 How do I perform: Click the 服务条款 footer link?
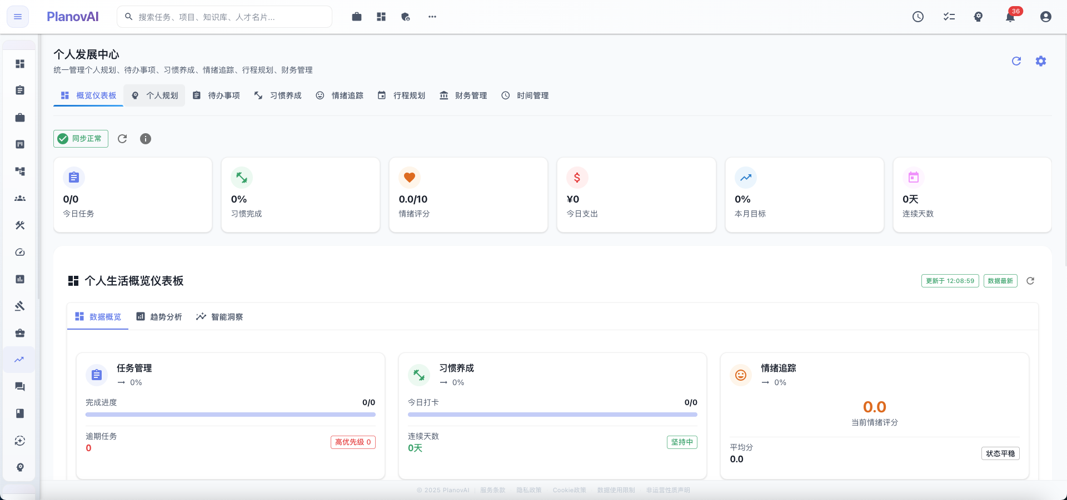pos(492,490)
